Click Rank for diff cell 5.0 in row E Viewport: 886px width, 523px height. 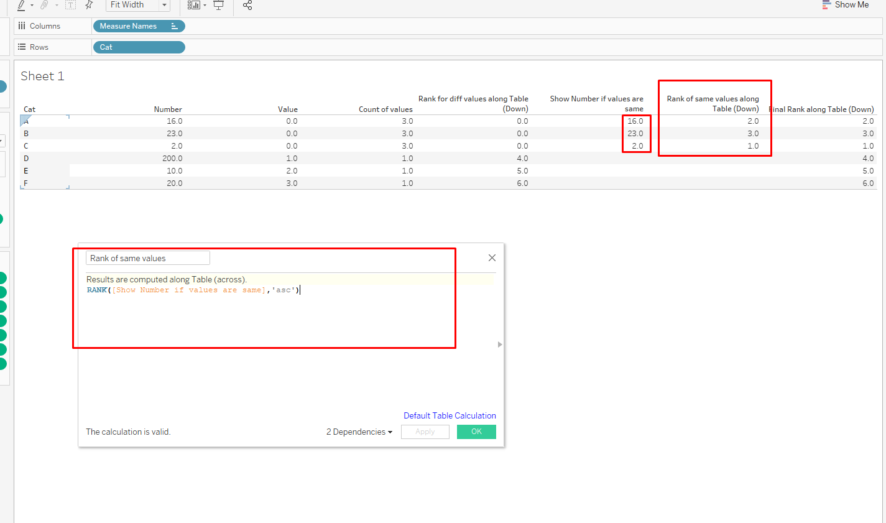tap(522, 171)
